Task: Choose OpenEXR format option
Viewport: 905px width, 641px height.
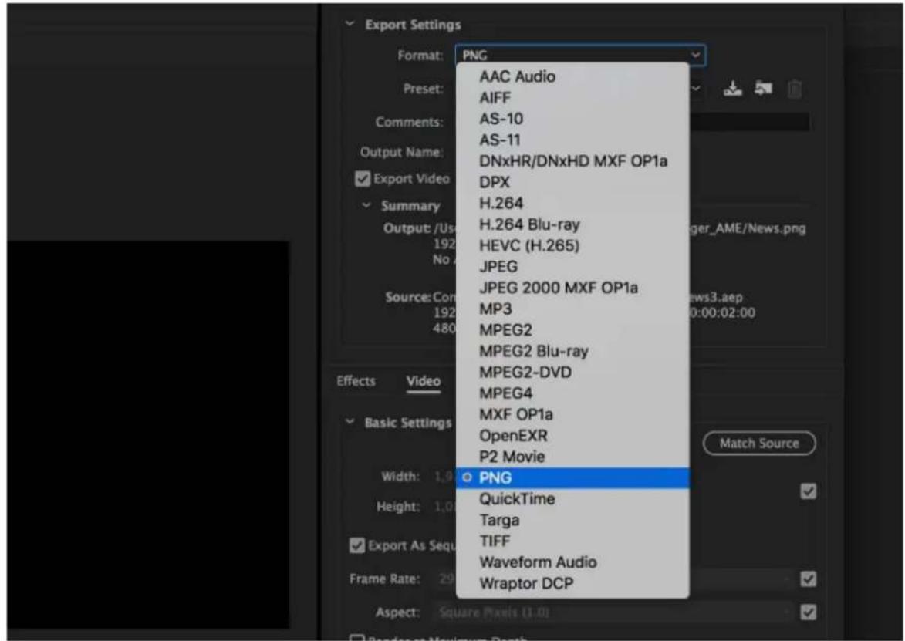Action: point(572,436)
